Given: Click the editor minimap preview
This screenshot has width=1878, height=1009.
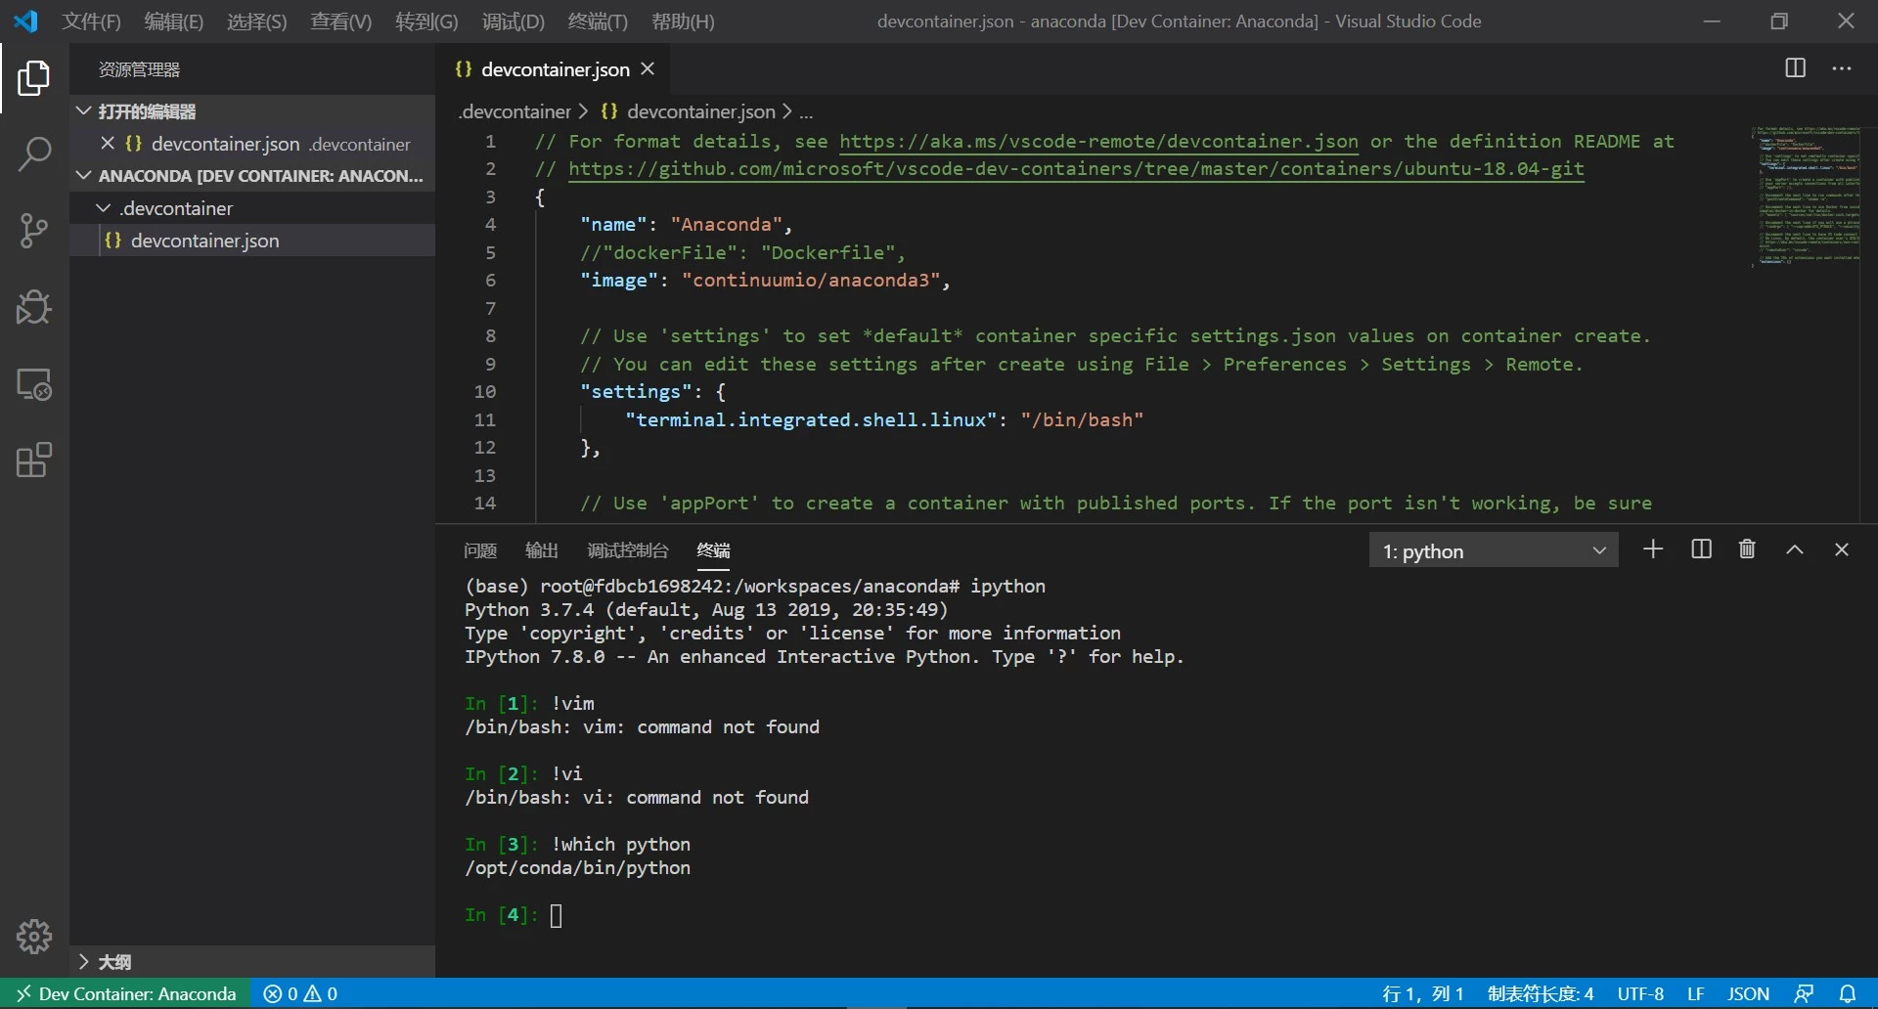Looking at the screenshot, I should (x=1805, y=196).
